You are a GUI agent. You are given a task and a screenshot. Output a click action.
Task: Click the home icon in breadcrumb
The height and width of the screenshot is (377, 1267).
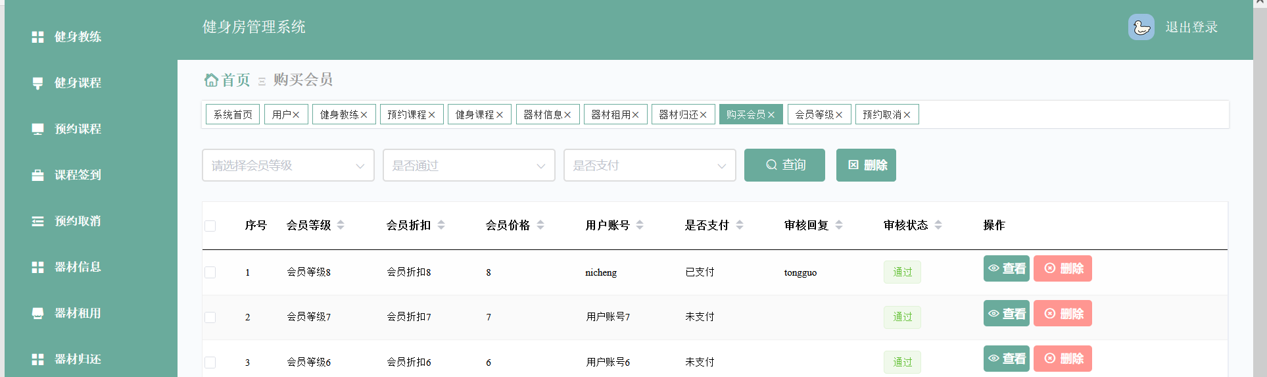pos(211,80)
